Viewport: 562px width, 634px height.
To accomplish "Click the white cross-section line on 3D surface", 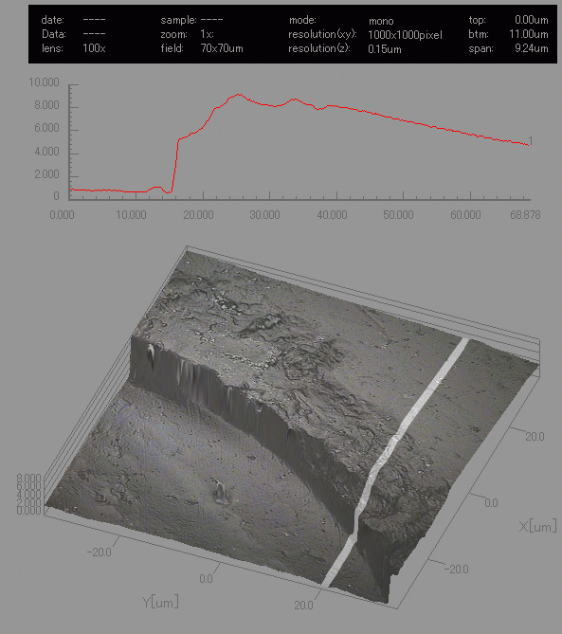I will [396, 441].
